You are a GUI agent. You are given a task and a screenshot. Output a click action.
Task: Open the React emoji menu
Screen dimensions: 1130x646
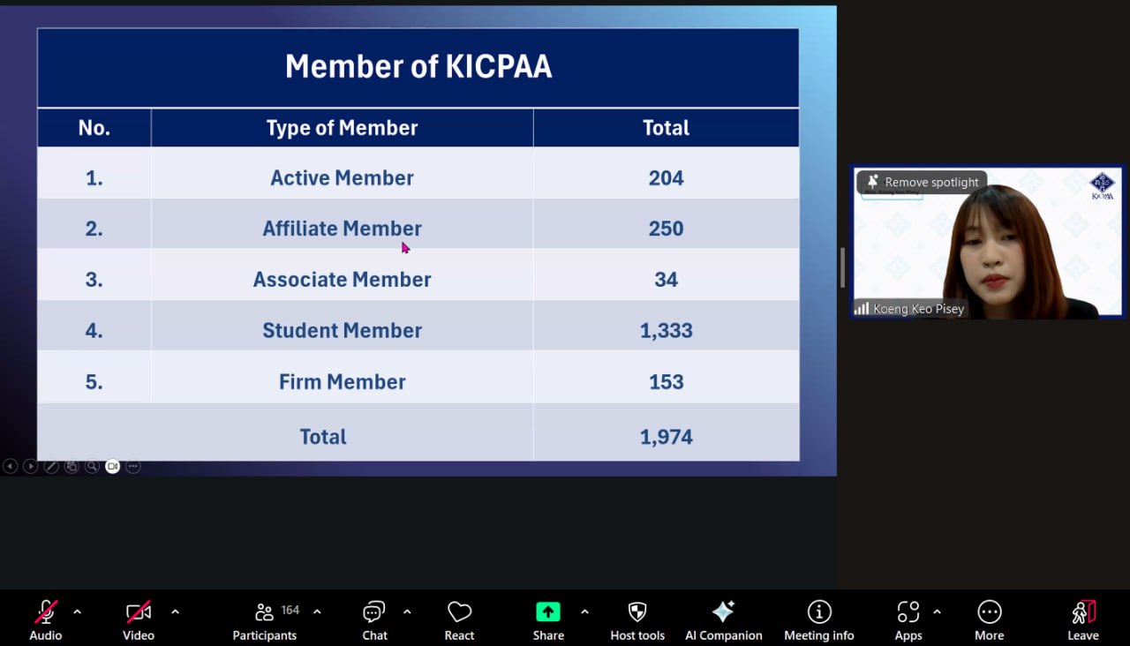tap(459, 619)
